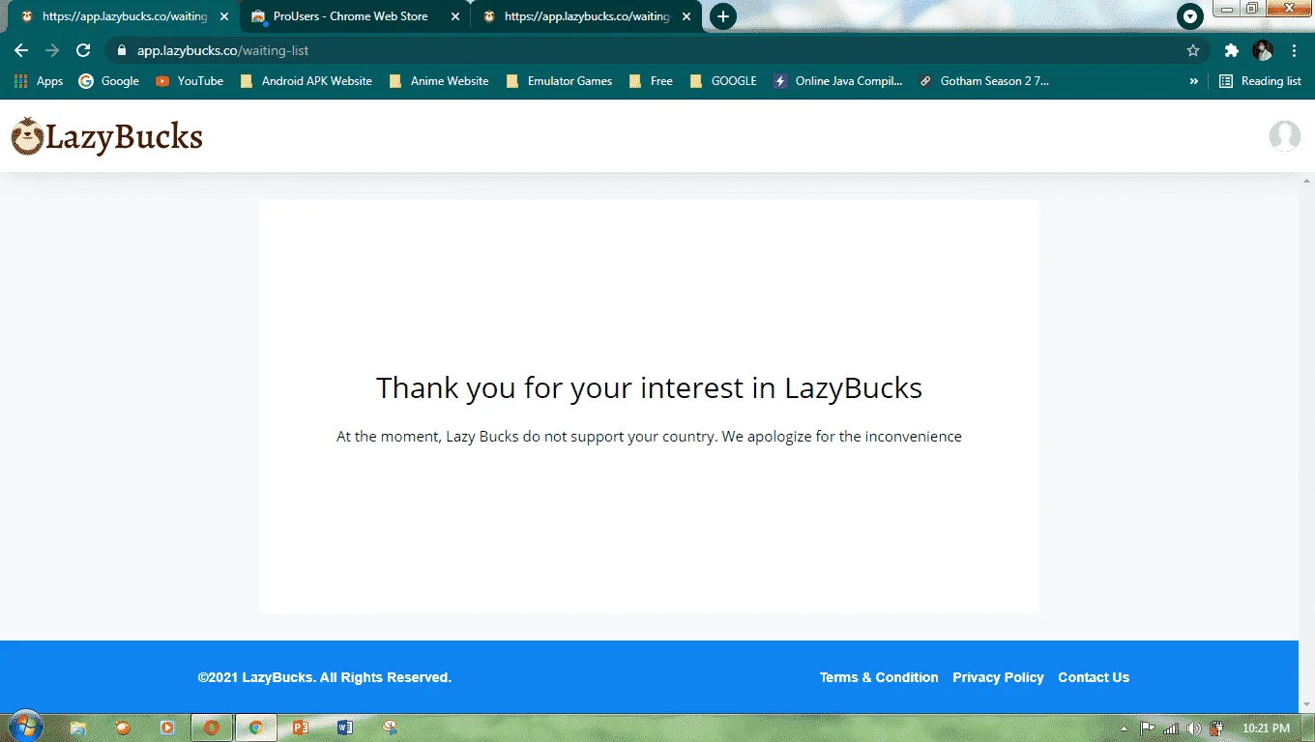Click the 10:21 PM clock

tap(1267, 728)
